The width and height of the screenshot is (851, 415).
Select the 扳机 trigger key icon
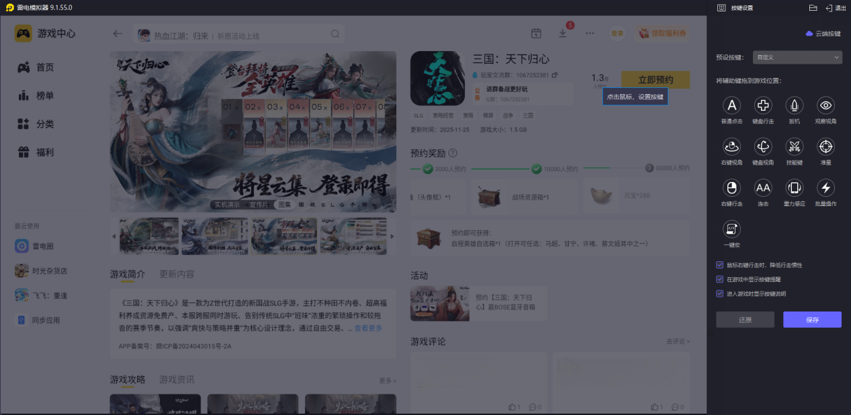pyautogui.click(x=795, y=105)
